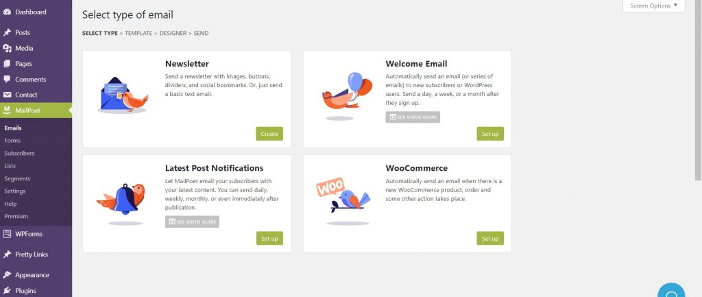This screenshot has width=702, height=297.
Task: Click the Posts pushpin icon
Action: [x=7, y=33]
